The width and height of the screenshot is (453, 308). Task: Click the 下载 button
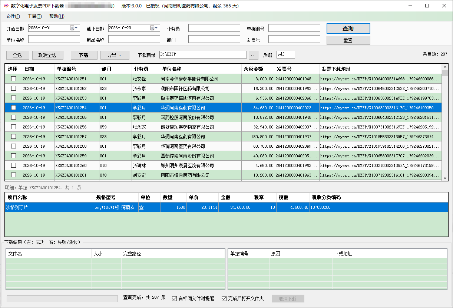(84, 55)
